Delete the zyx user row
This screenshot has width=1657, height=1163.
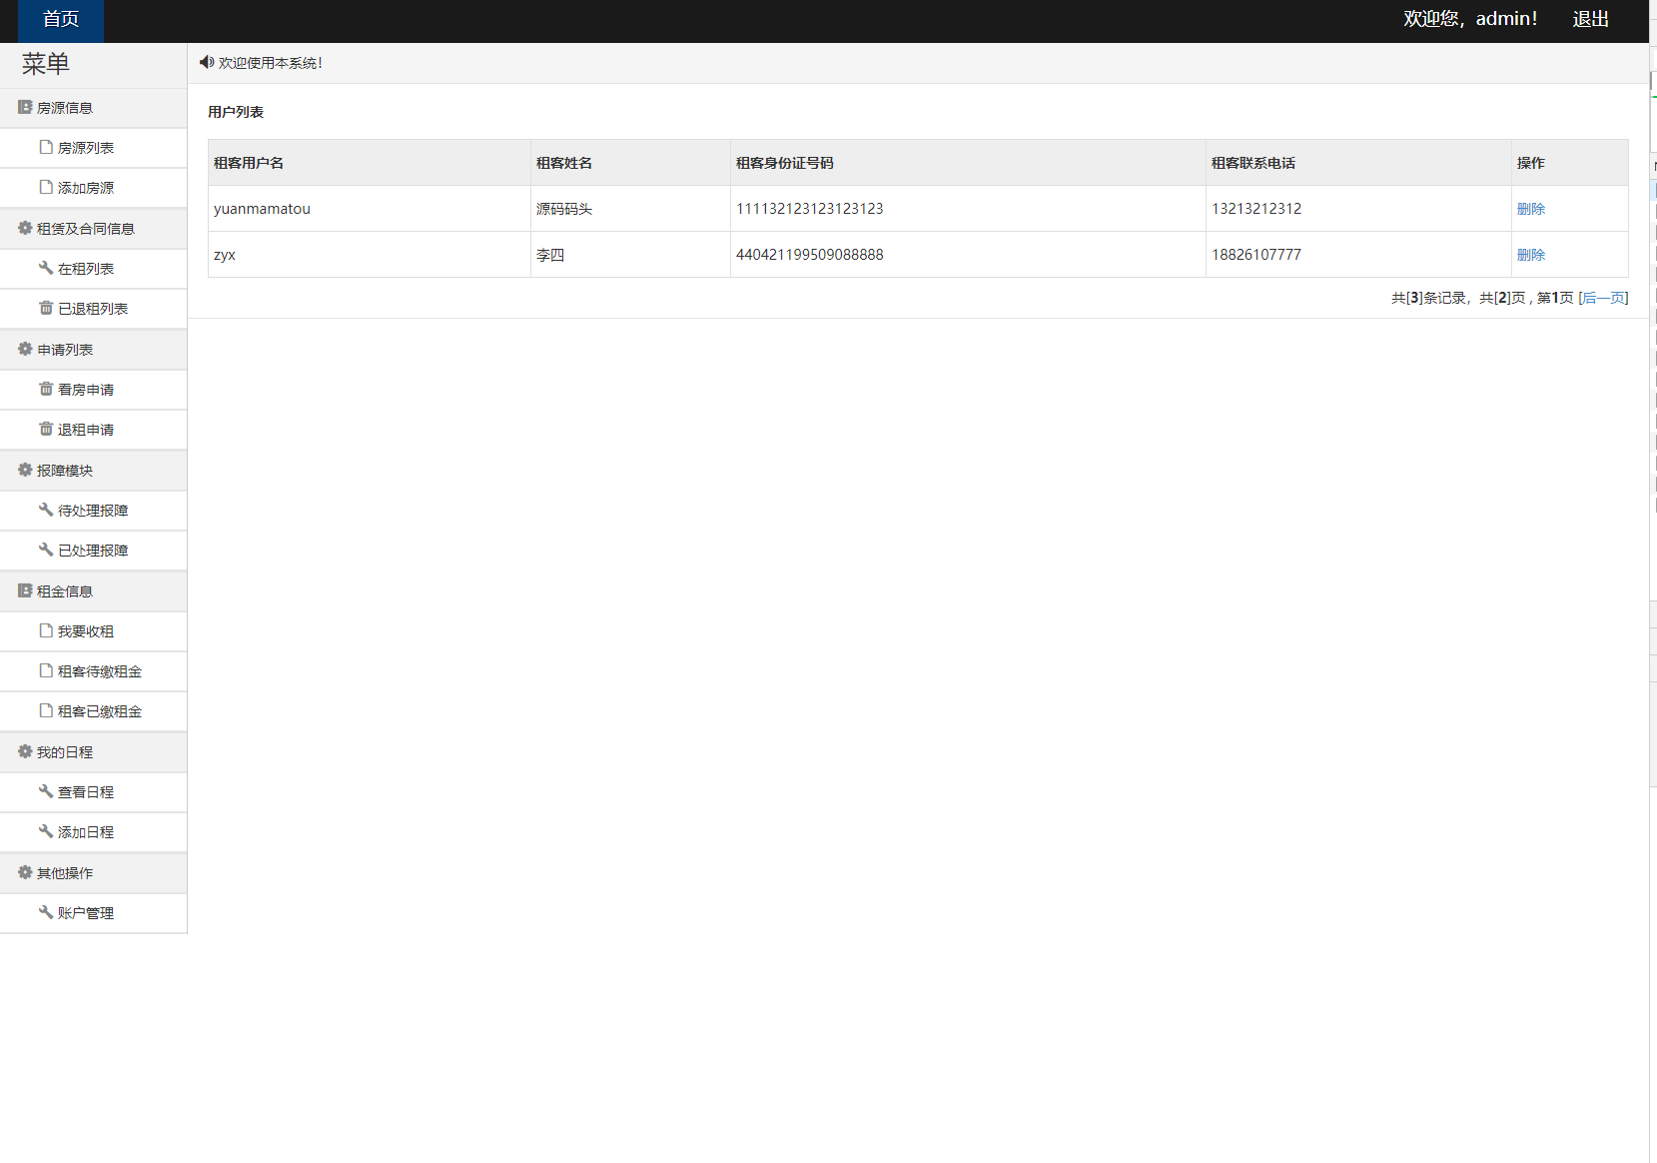[x=1530, y=255]
